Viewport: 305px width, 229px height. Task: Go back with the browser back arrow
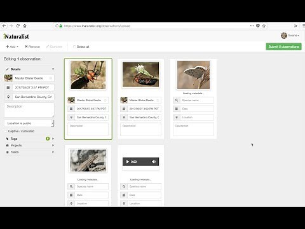(4, 26)
